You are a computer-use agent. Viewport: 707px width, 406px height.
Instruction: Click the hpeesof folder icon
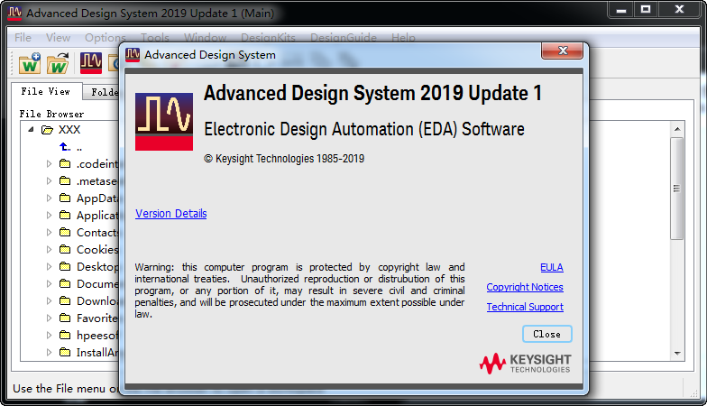65,335
